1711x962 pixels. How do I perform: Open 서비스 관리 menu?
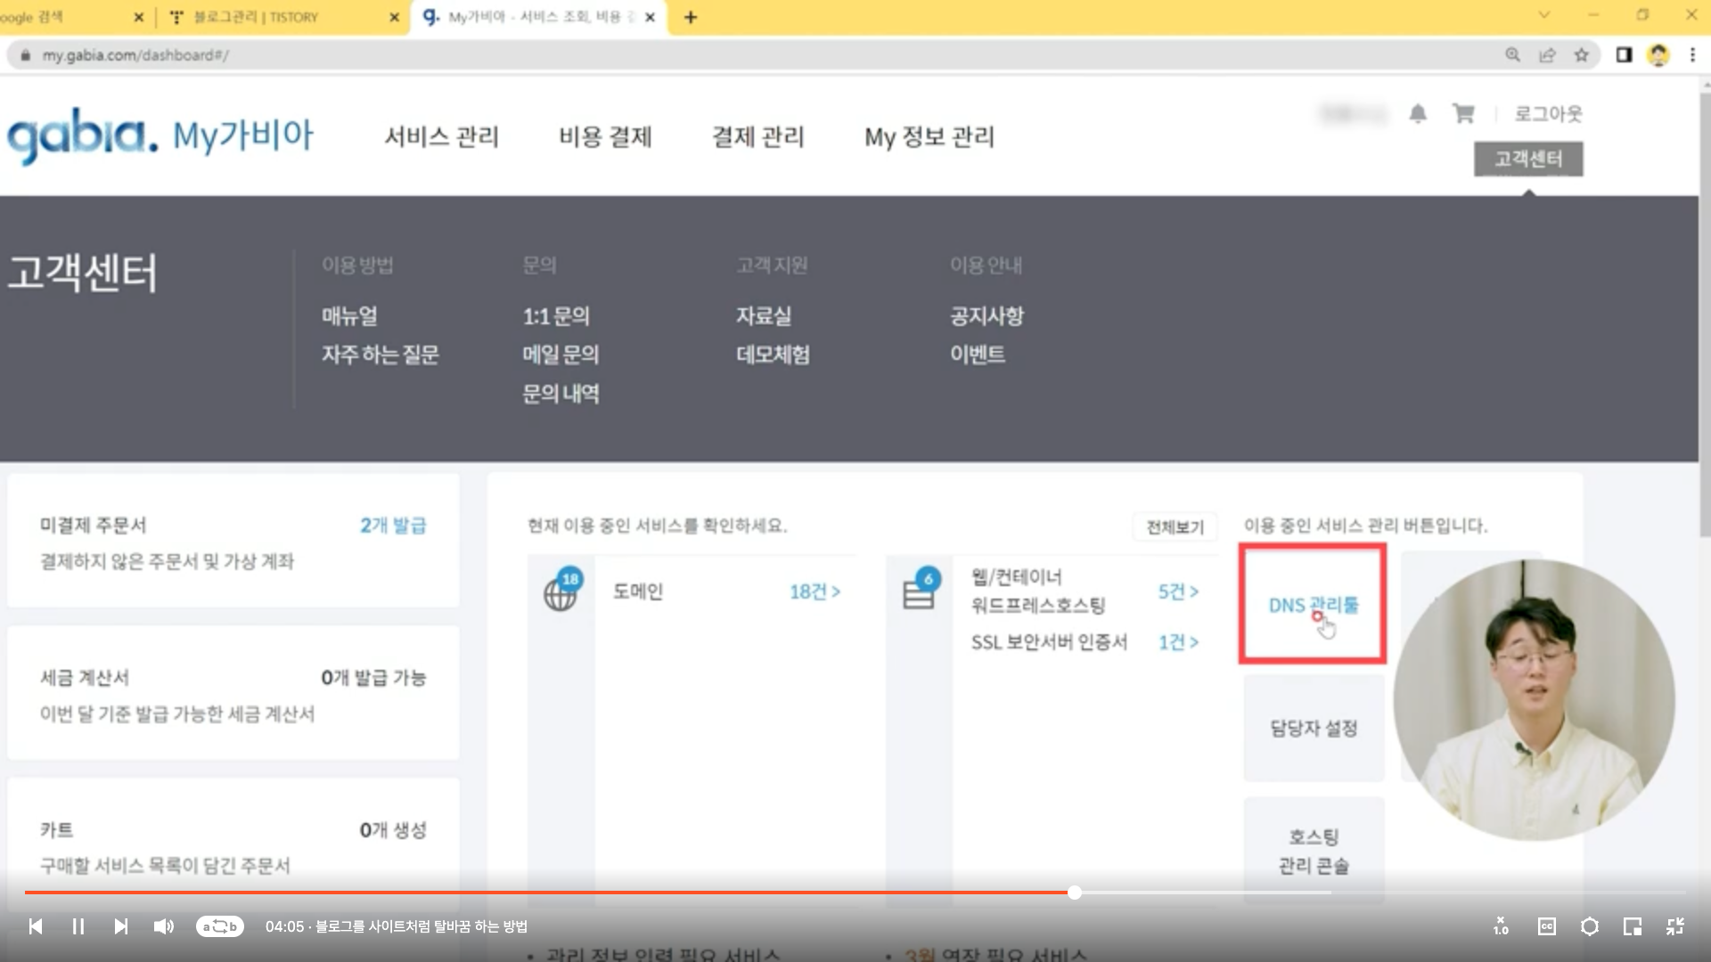click(x=441, y=136)
